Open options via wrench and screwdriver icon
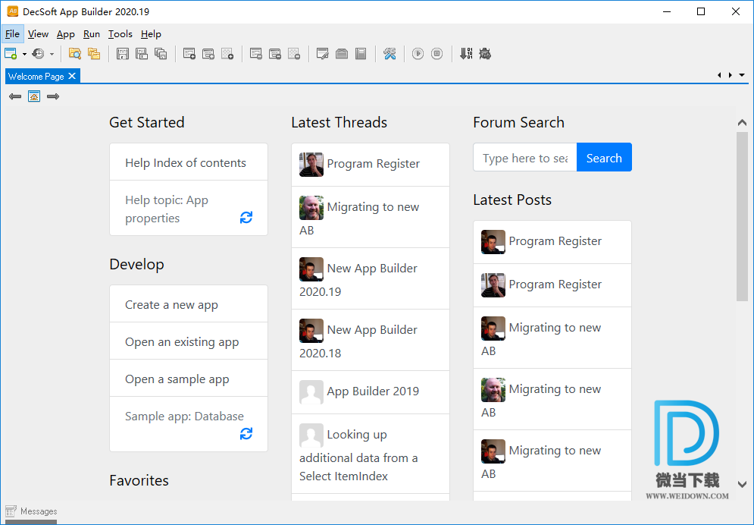 (x=390, y=53)
